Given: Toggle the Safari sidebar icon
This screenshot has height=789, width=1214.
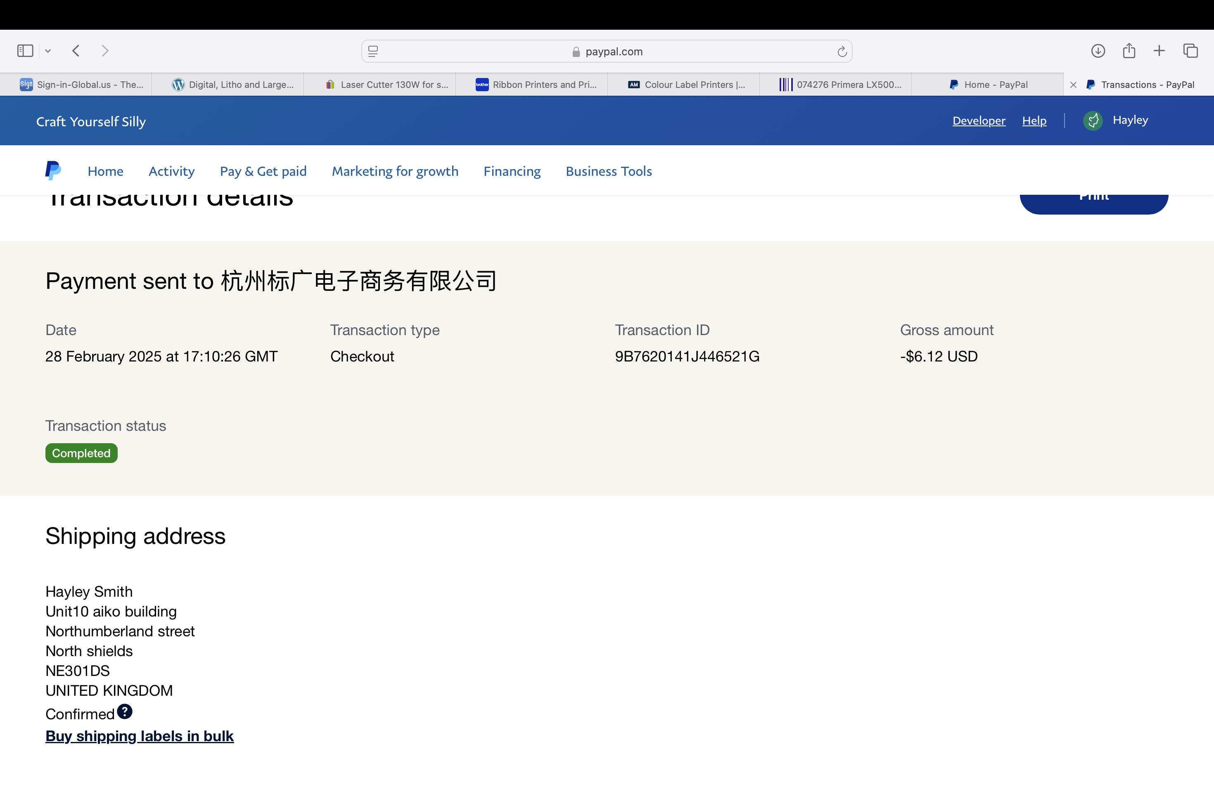Looking at the screenshot, I should point(25,51).
